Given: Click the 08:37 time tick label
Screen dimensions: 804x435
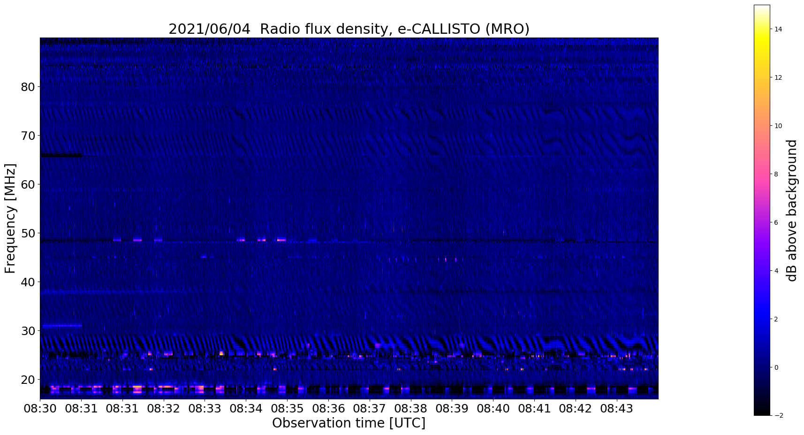Looking at the screenshot, I should coord(370,409).
